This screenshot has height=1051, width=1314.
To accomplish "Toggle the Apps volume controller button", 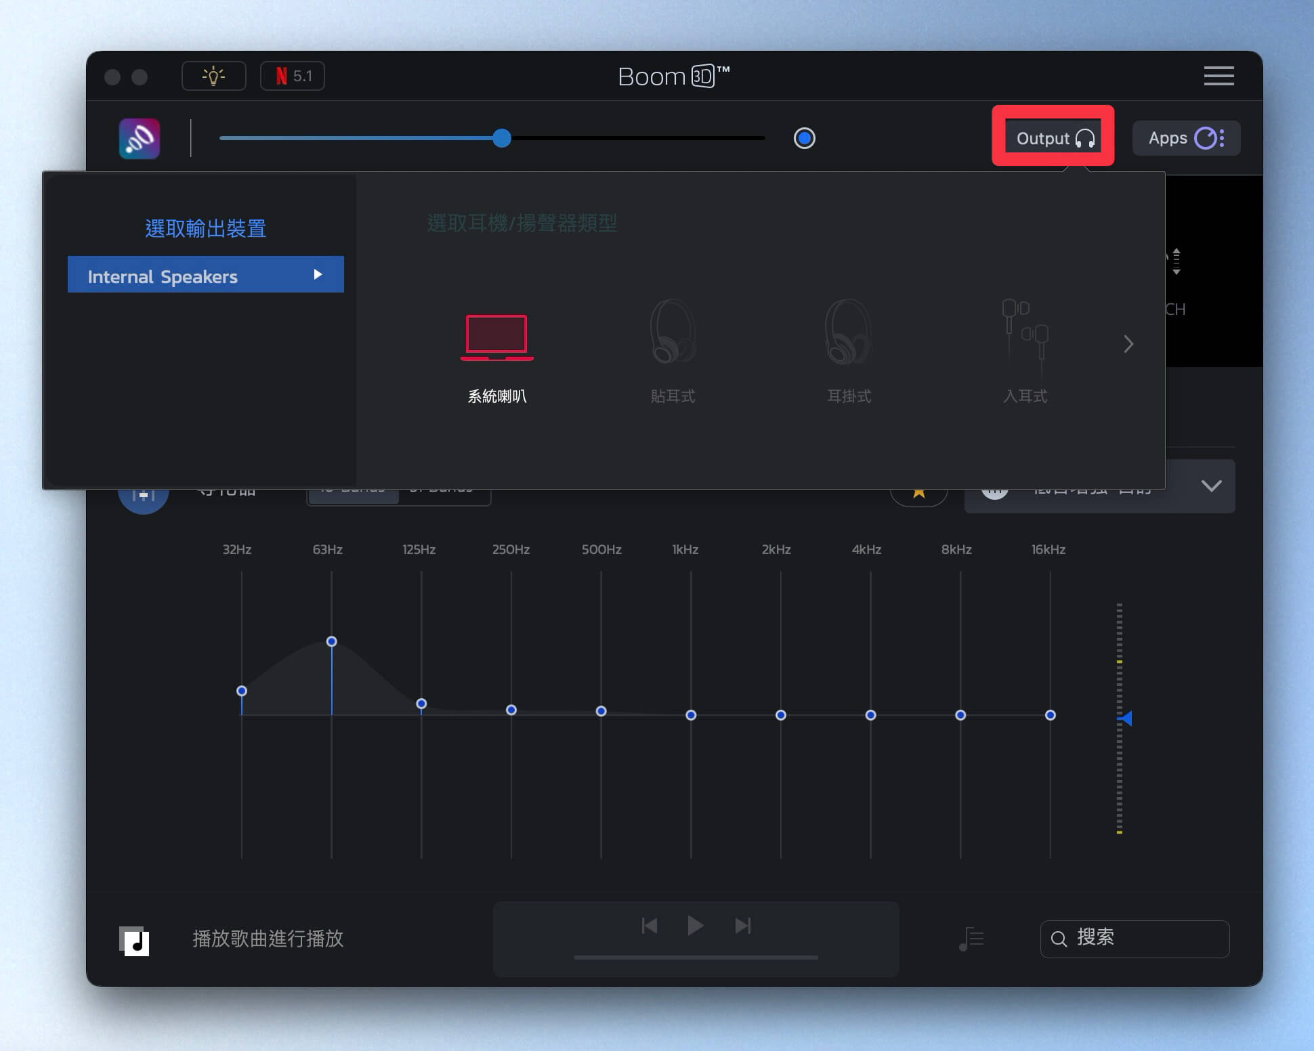I will [1186, 138].
